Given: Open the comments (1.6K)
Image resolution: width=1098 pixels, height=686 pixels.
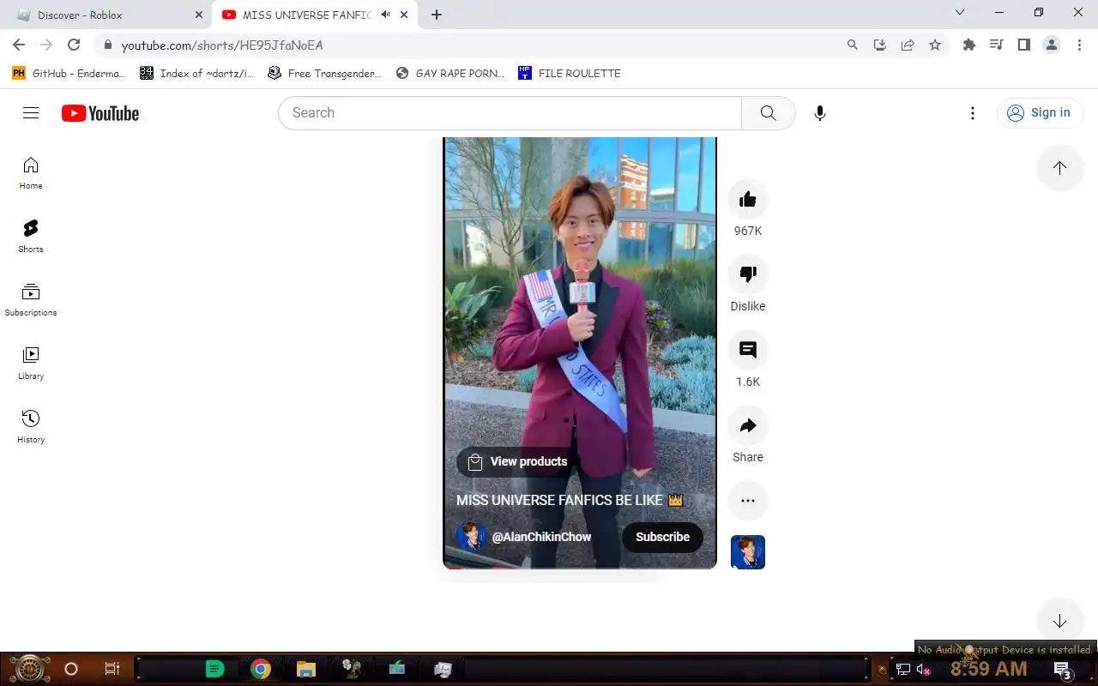Looking at the screenshot, I should tap(748, 350).
